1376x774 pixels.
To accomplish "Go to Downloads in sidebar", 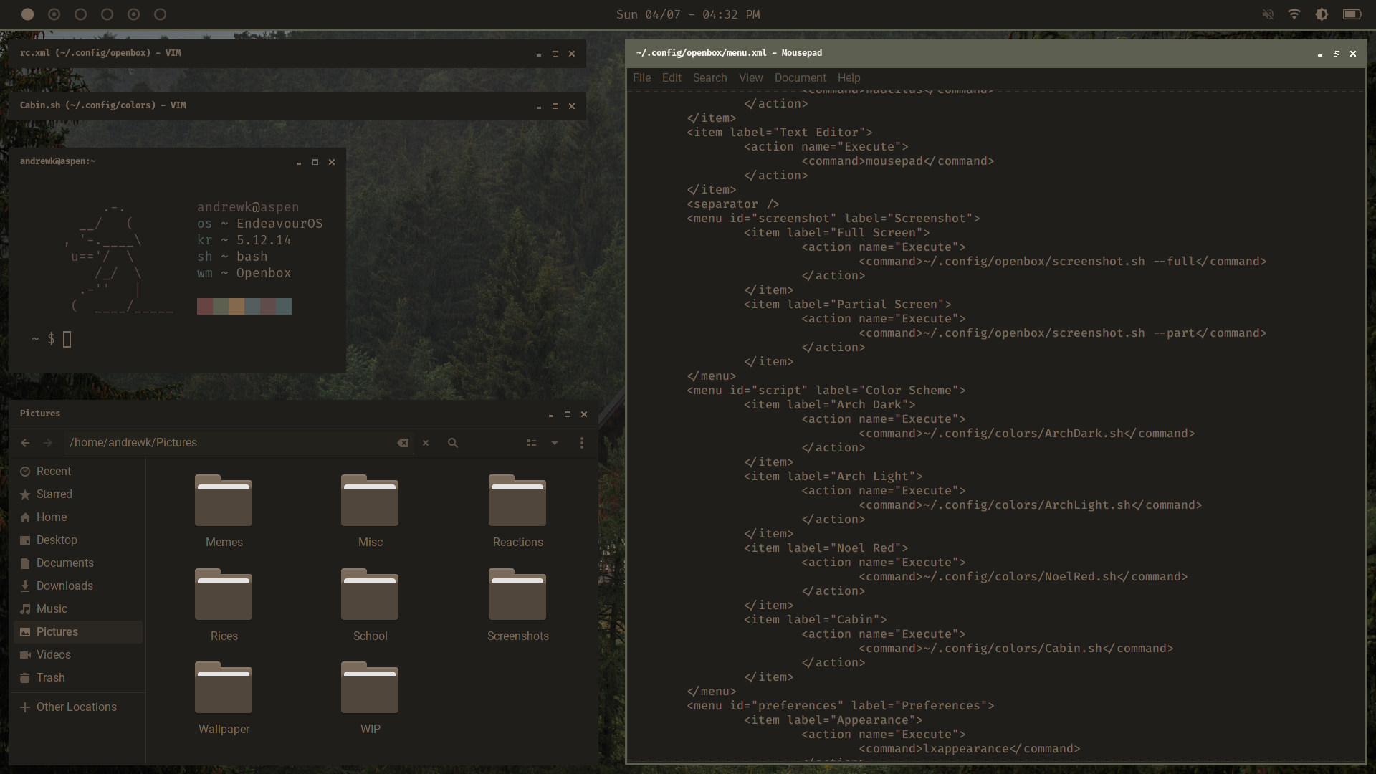I will tap(64, 586).
